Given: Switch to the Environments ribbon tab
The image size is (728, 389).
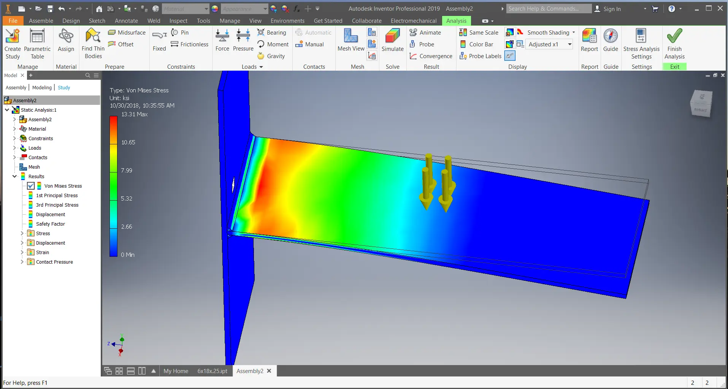Looking at the screenshot, I should [x=287, y=21].
